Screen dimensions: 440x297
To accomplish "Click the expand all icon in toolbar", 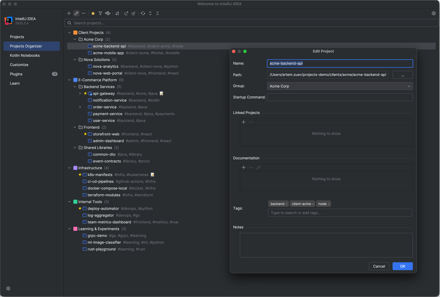I will point(150,13).
